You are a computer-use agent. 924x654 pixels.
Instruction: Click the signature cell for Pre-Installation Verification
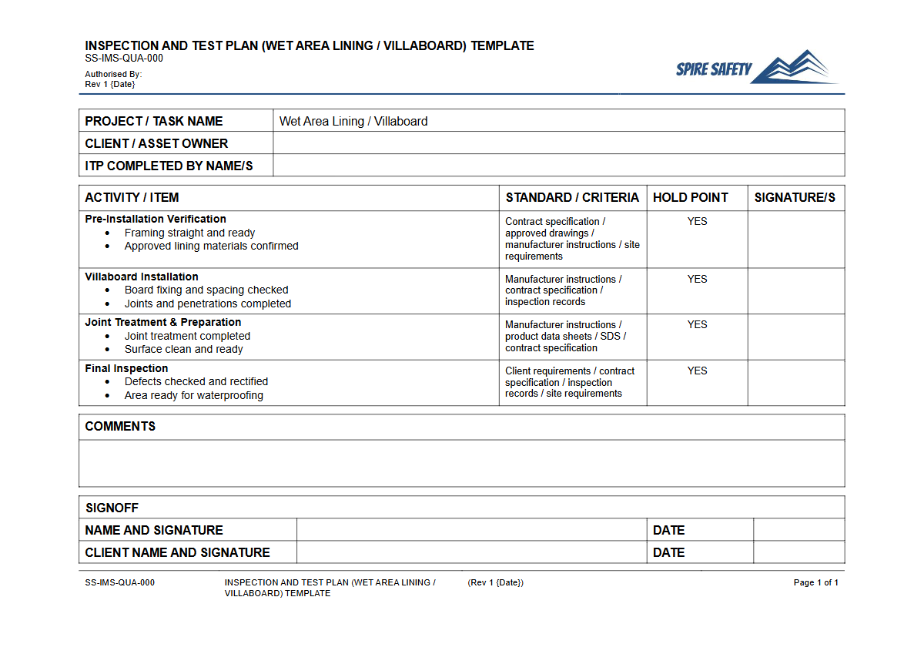point(796,240)
